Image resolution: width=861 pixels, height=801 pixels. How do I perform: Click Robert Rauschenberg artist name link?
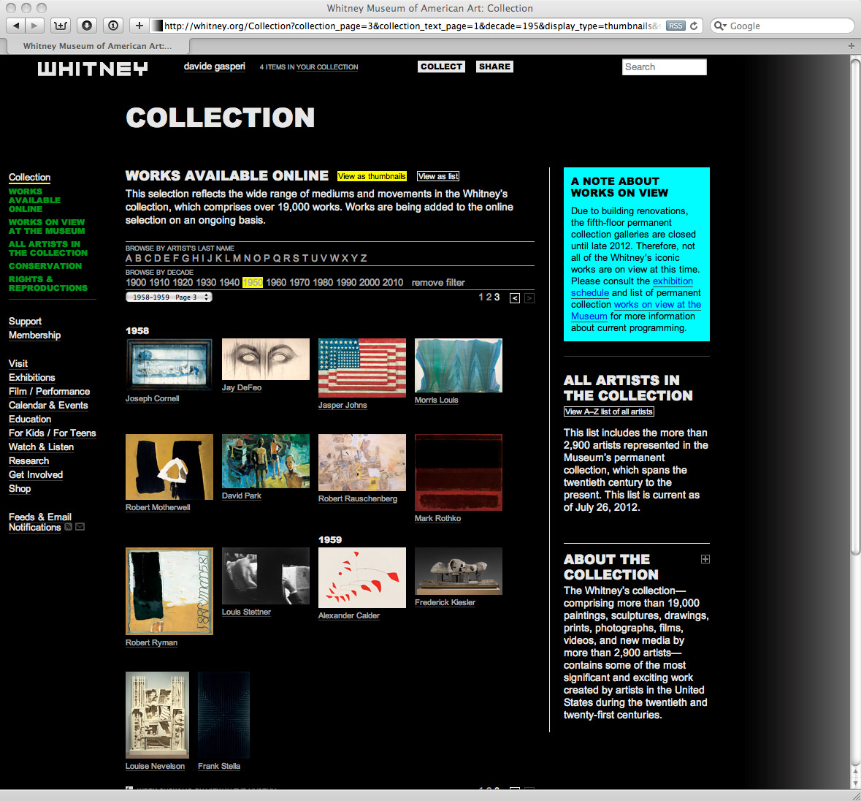(357, 499)
